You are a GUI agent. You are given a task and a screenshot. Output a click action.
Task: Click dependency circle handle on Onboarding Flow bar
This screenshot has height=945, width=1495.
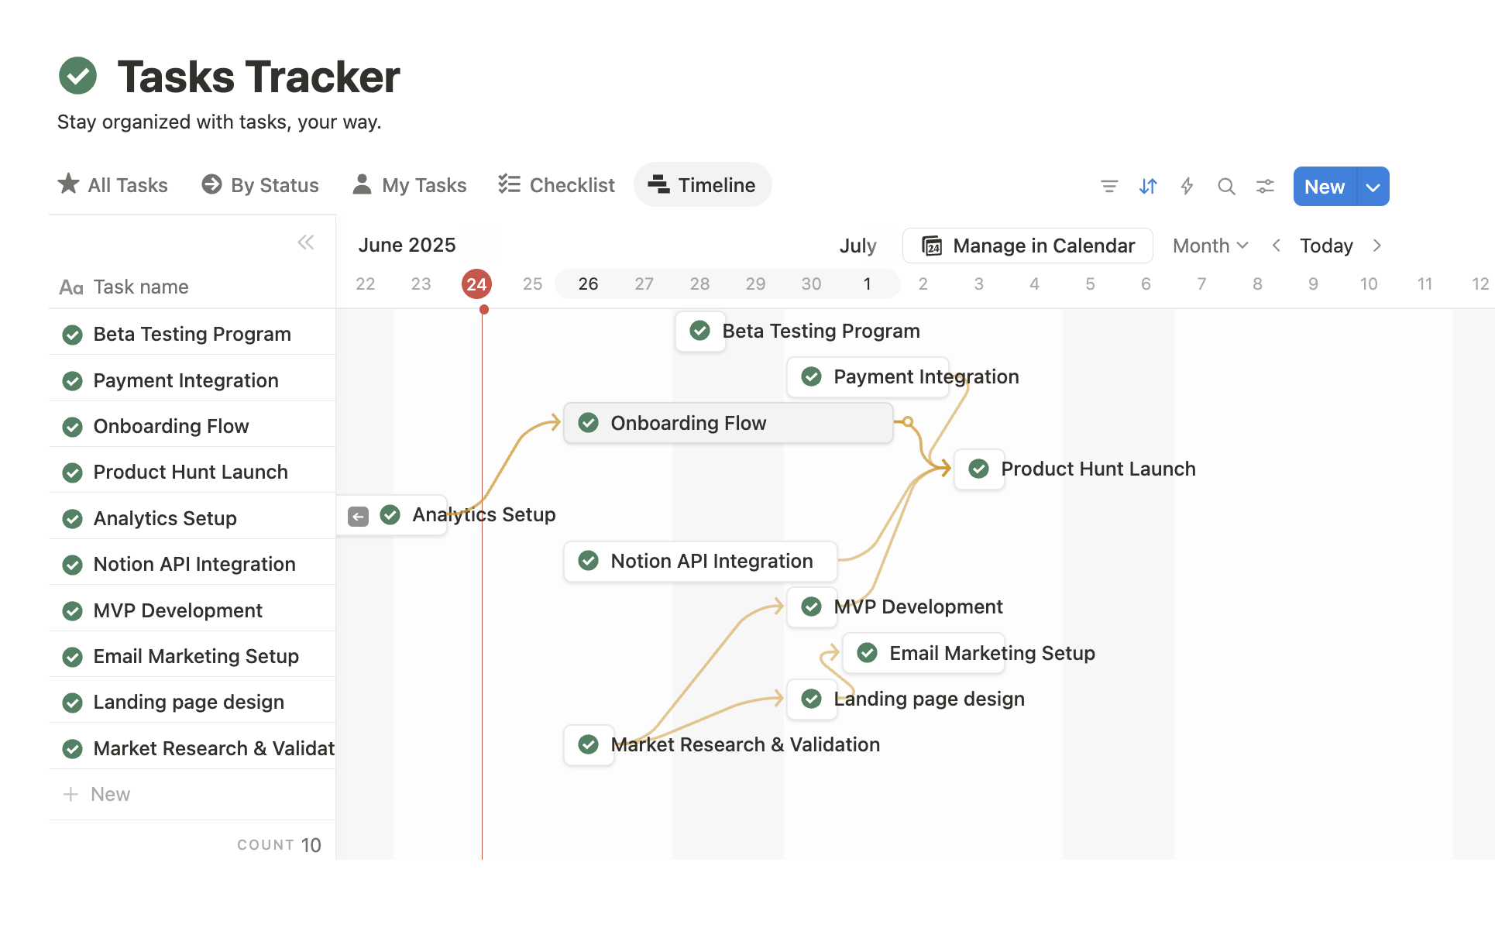908,422
